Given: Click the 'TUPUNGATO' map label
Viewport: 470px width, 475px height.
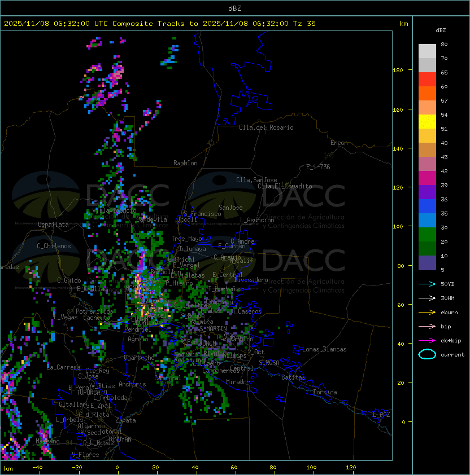Looking at the screenshot, I should [x=92, y=392].
